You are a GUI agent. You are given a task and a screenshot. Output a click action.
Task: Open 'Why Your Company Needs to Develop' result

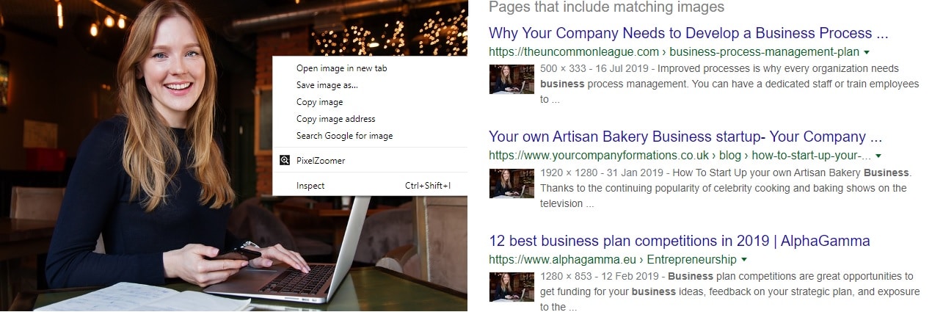click(x=688, y=33)
